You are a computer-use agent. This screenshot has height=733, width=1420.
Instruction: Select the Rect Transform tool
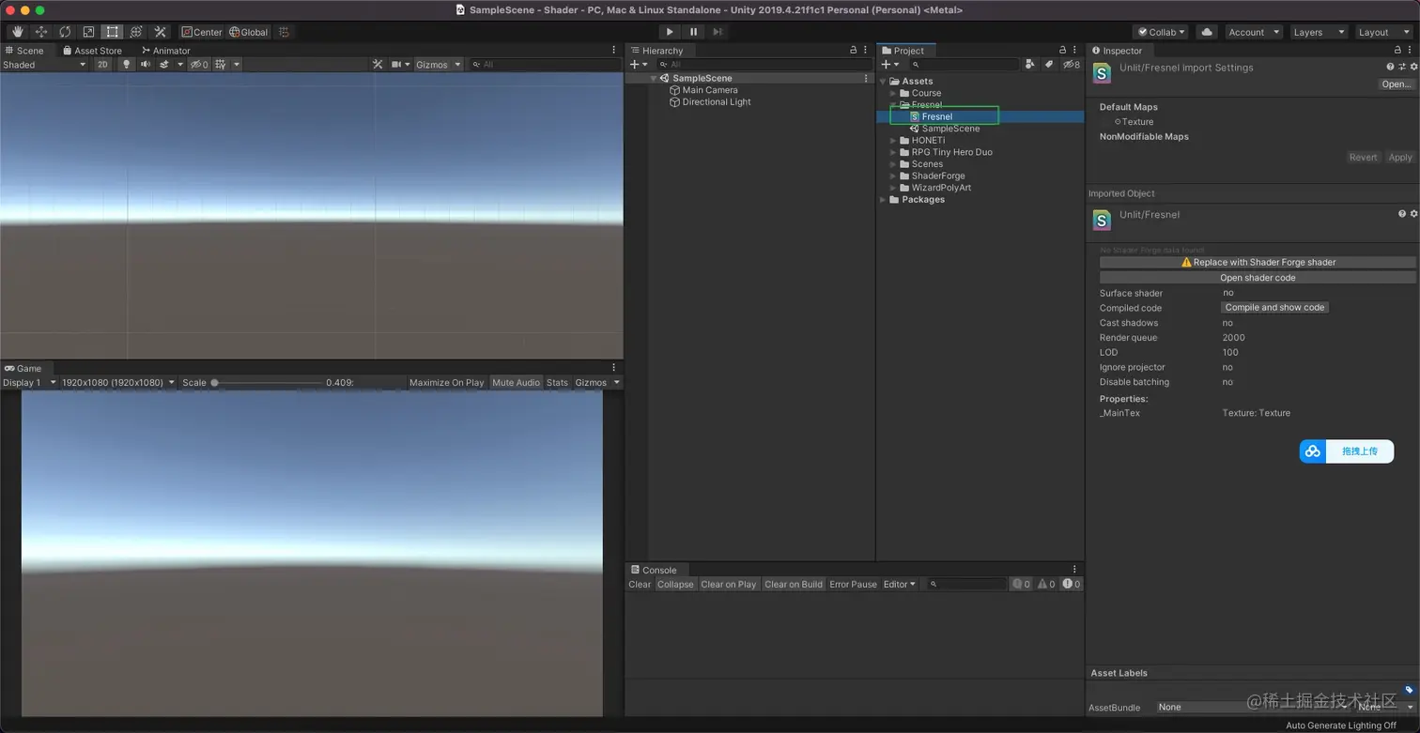click(x=113, y=32)
